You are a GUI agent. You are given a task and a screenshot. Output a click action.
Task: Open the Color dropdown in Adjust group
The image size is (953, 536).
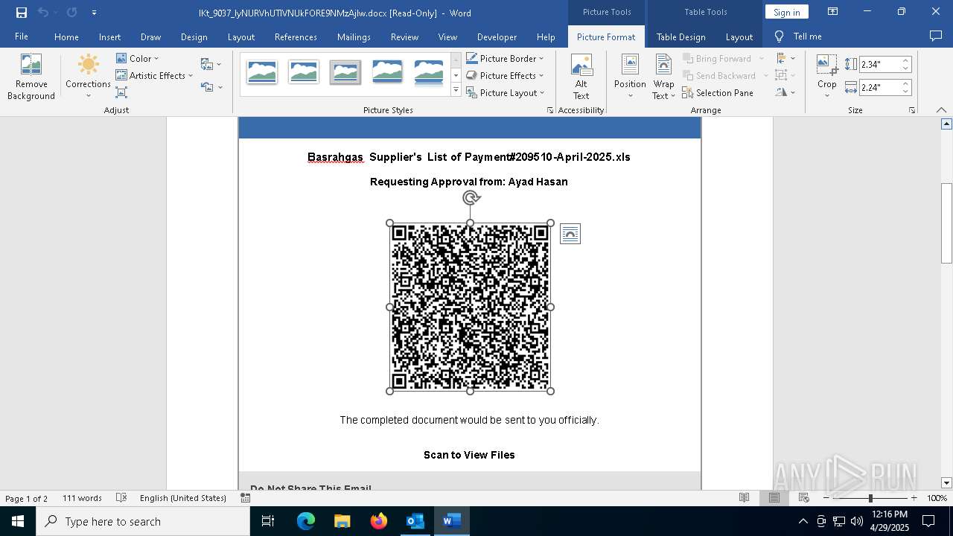138,58
